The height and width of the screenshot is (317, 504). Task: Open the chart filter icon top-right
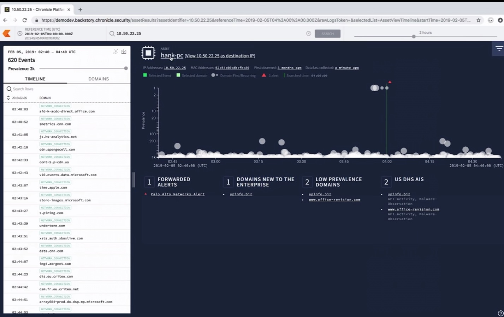tap(498, 49)
